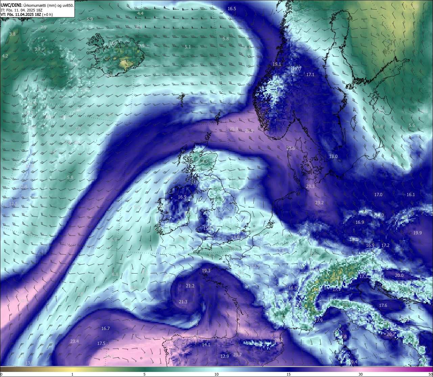Select the 3.8 value in the northwest corner
The image size is (433, 377).
click(x=12, y=34)
